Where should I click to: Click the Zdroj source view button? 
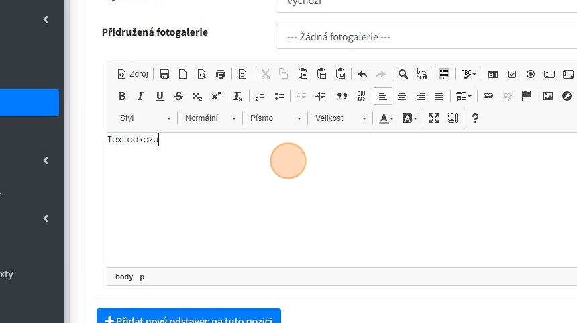(x=133, y=74)
